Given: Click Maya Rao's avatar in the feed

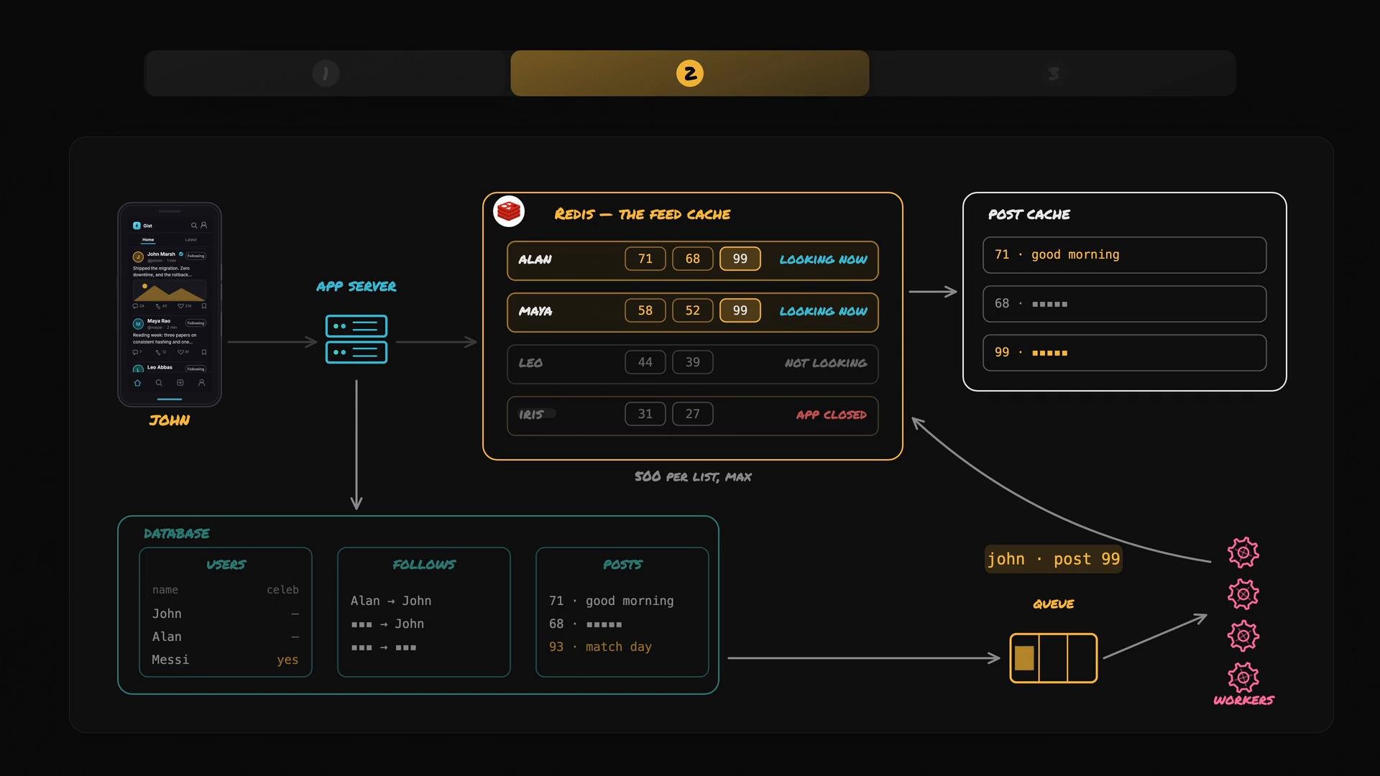Looking at the screenshot, I should pyautogui.click(x=138, y=324).
